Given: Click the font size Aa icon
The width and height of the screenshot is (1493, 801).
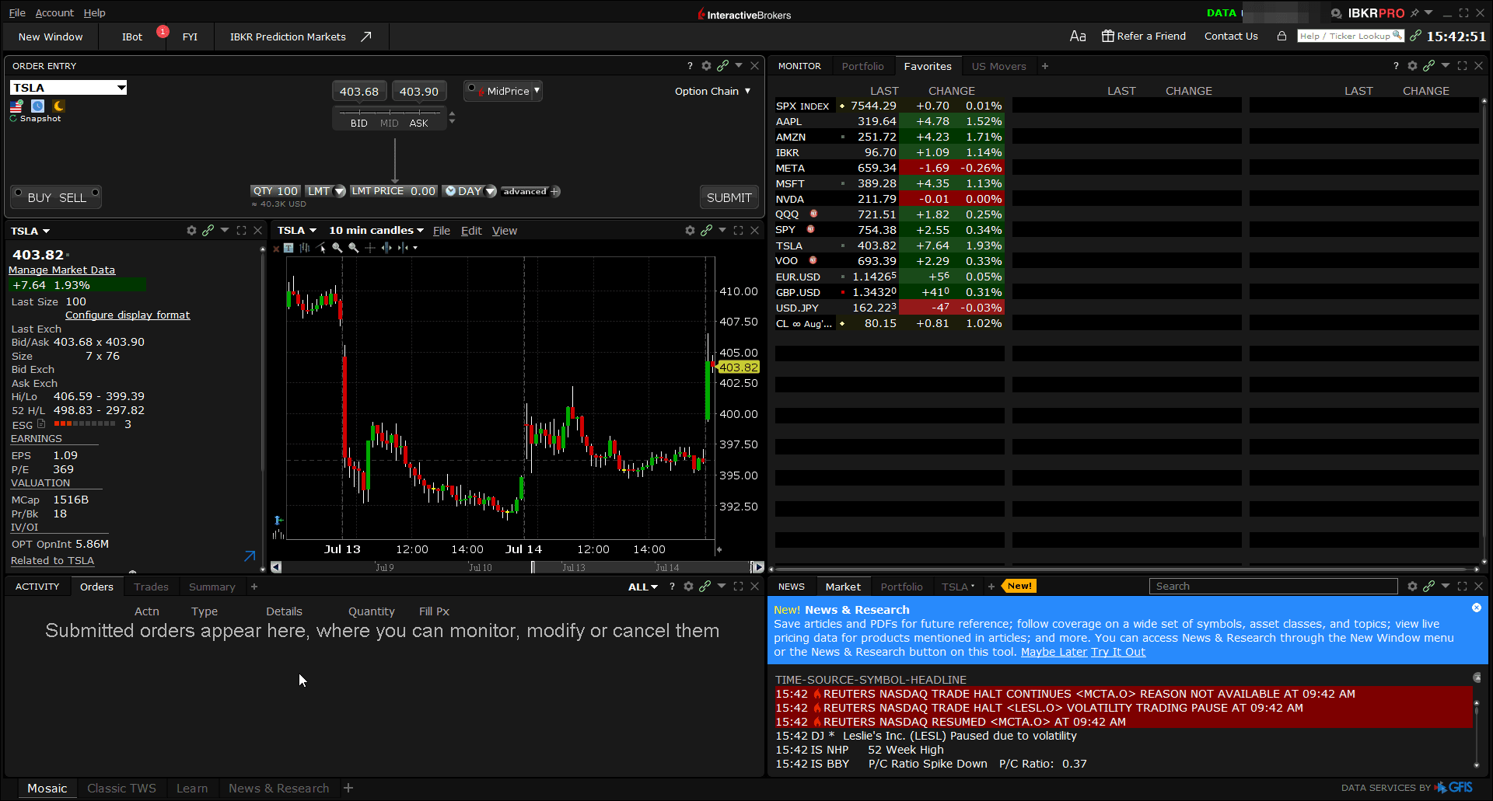Looking at the screenshot, I should 1078,36.
